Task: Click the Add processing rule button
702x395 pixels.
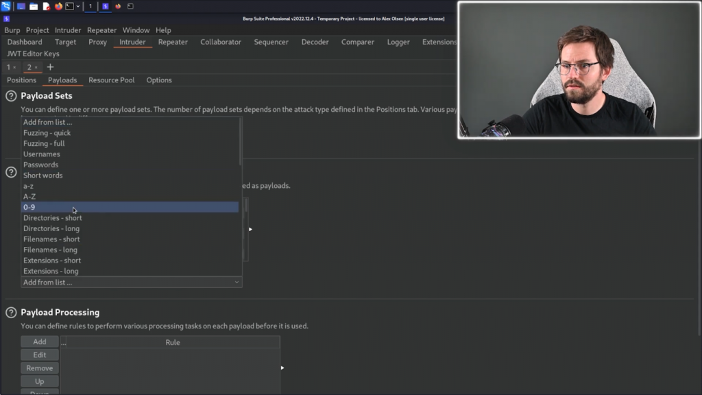Action: (39, 342)
